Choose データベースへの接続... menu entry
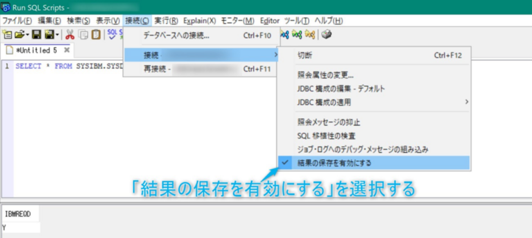This screenshot has width=532, height=238. (x=201, y=36)
